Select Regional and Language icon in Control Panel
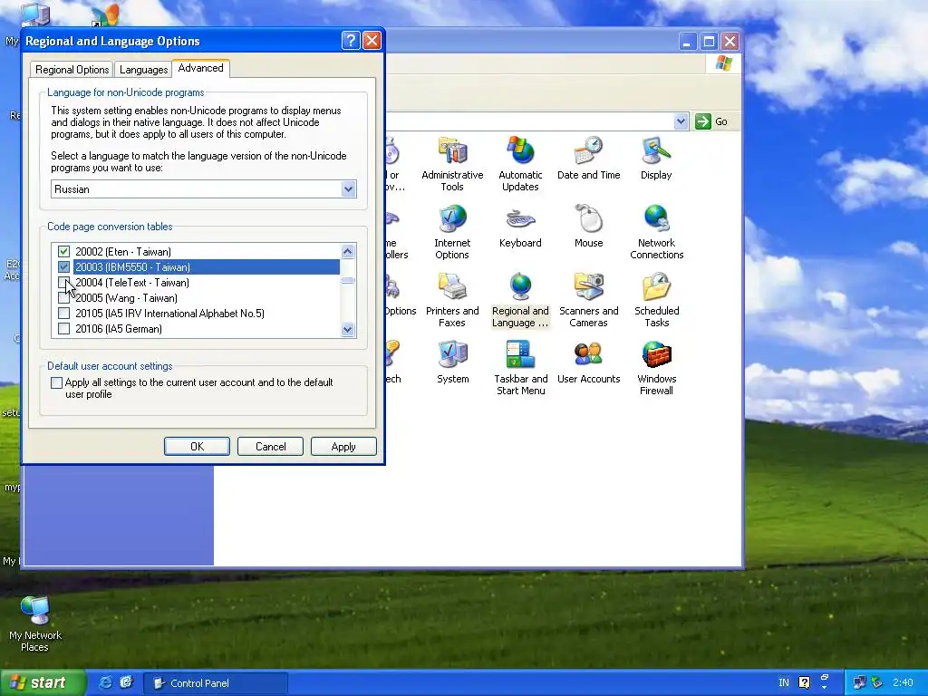 point(520,299)
